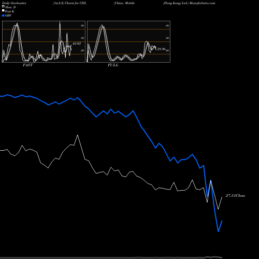This screenshot has height=259, width=259.
Task: Click the 42.02 value in FAST chart
Action: [77, 44]
